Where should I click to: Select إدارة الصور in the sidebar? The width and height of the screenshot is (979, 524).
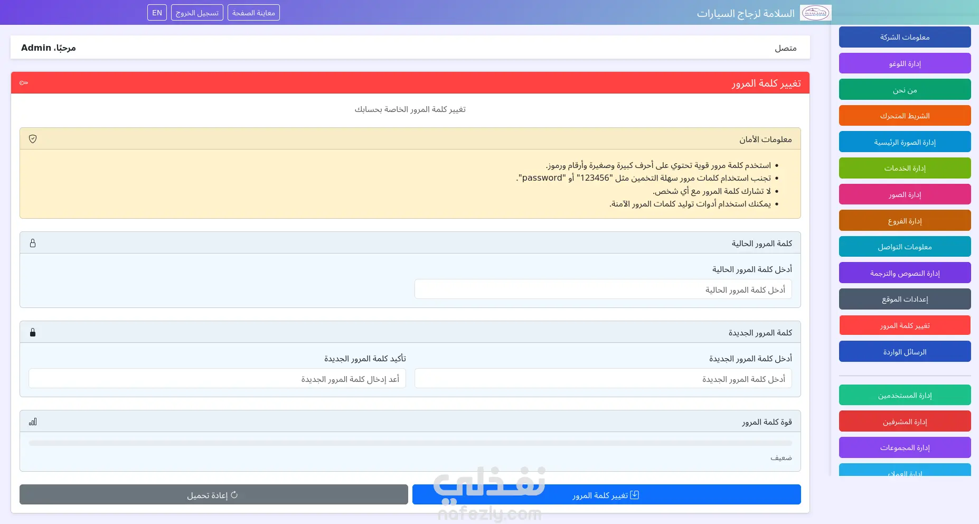point(905,194)
